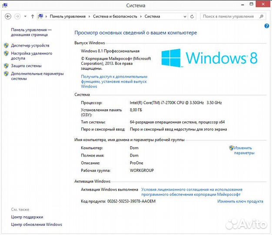Click Изменить ключ продукта link

point(240,201)
